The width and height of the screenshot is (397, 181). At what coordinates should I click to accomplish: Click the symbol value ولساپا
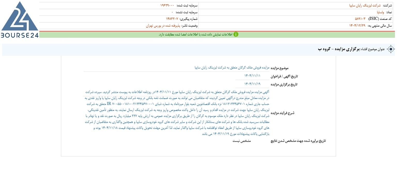pos(380,12)
